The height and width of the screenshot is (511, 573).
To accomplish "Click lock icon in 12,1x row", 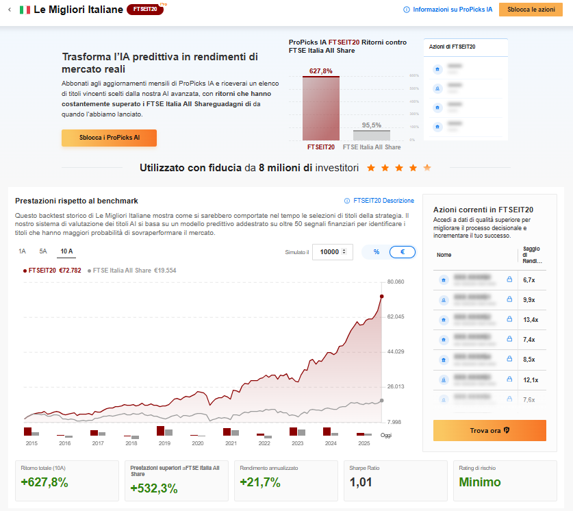I will (x=509, y=379).
